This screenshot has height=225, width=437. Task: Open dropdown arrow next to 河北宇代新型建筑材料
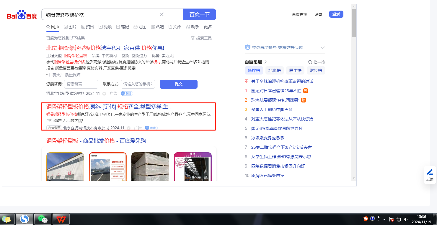pos(104,94)
